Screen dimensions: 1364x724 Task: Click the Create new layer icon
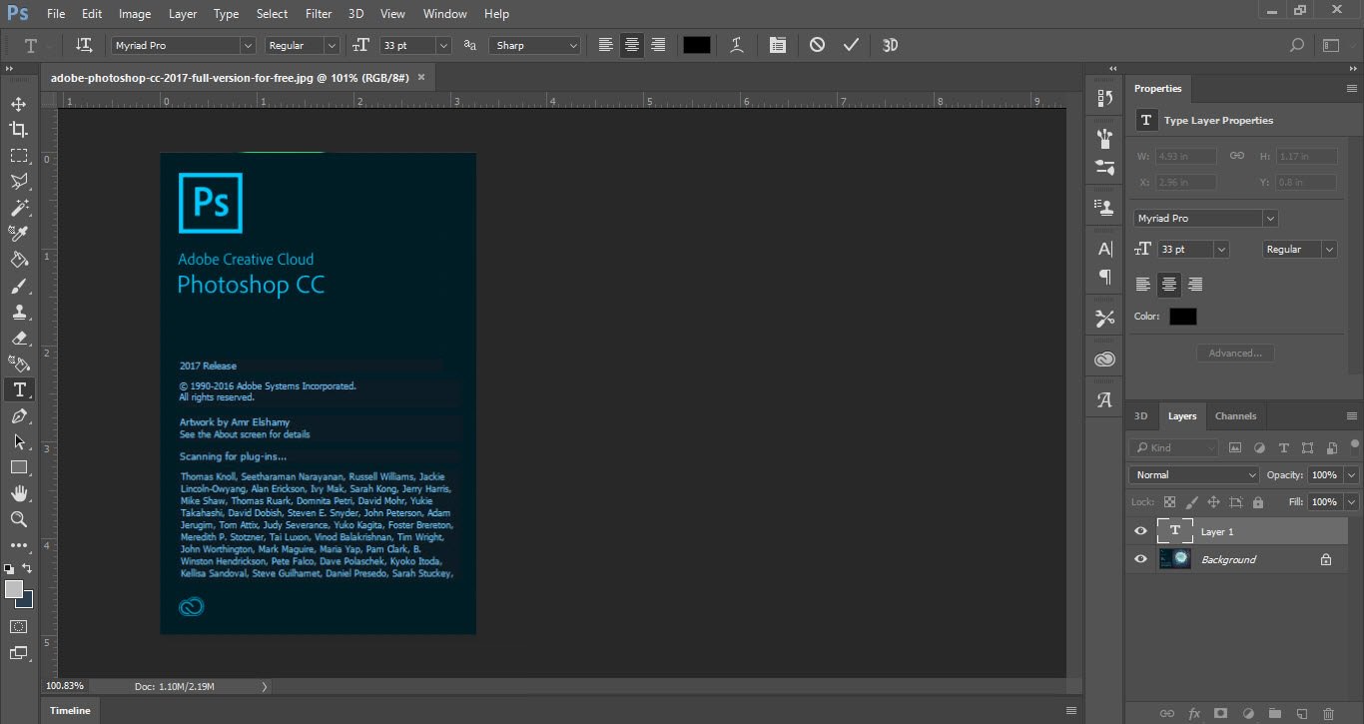click(x=1300, y=714)
